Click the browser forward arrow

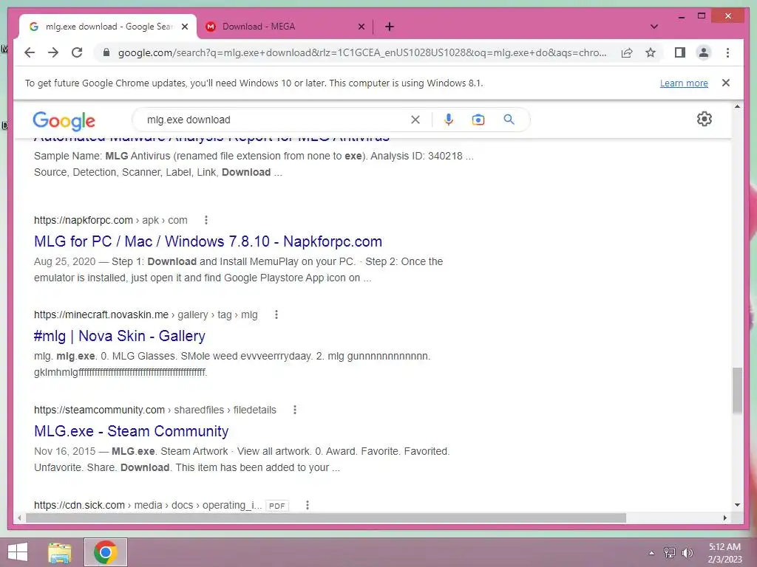pyautogui.click(x=53, y=52)
